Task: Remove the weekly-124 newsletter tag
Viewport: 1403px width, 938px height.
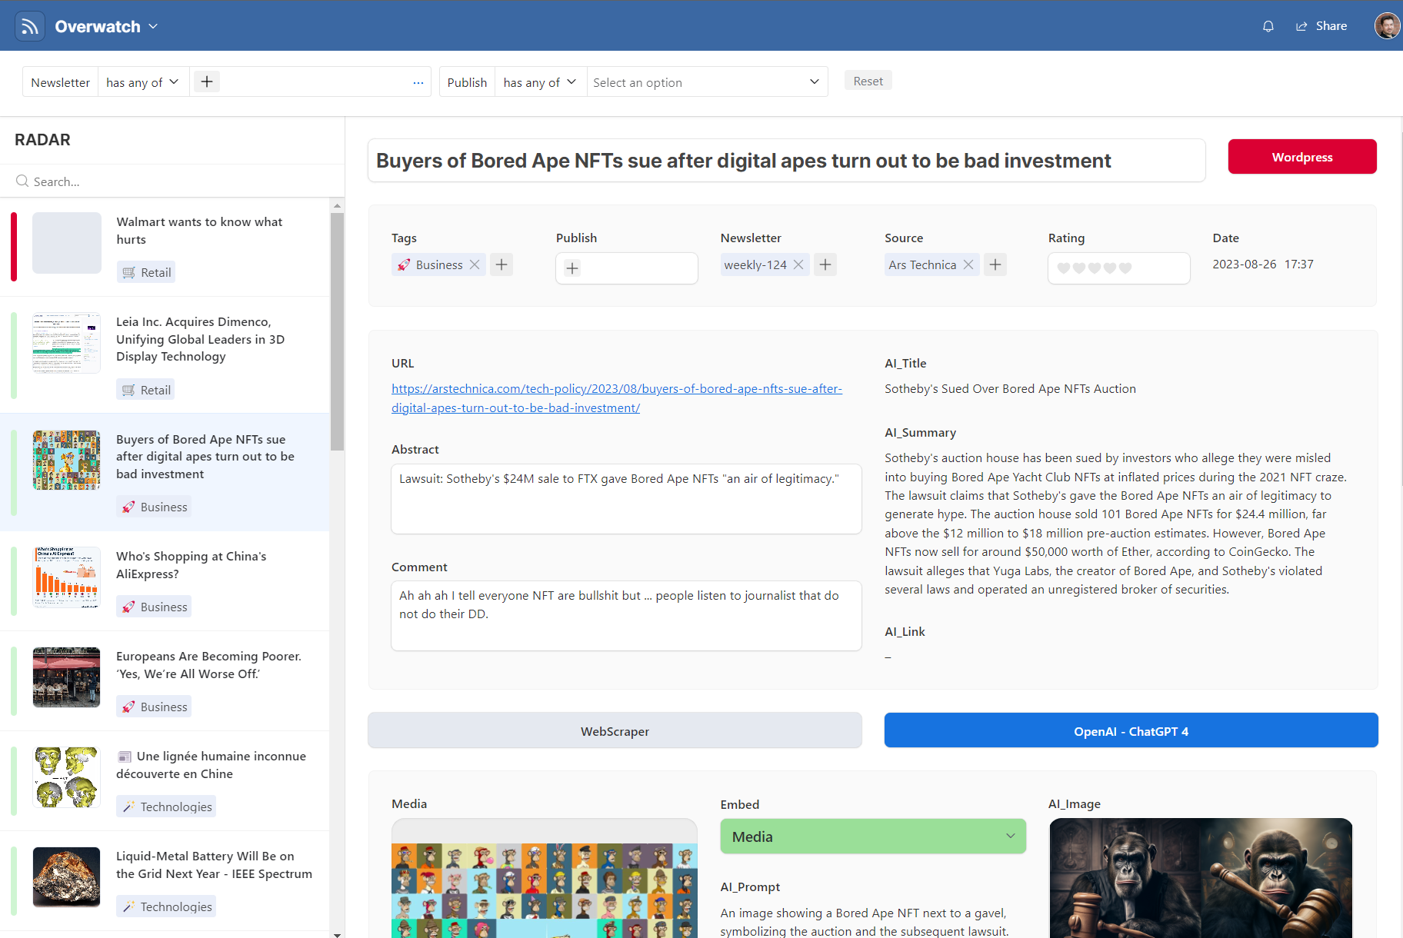Action: click(798, 264)
